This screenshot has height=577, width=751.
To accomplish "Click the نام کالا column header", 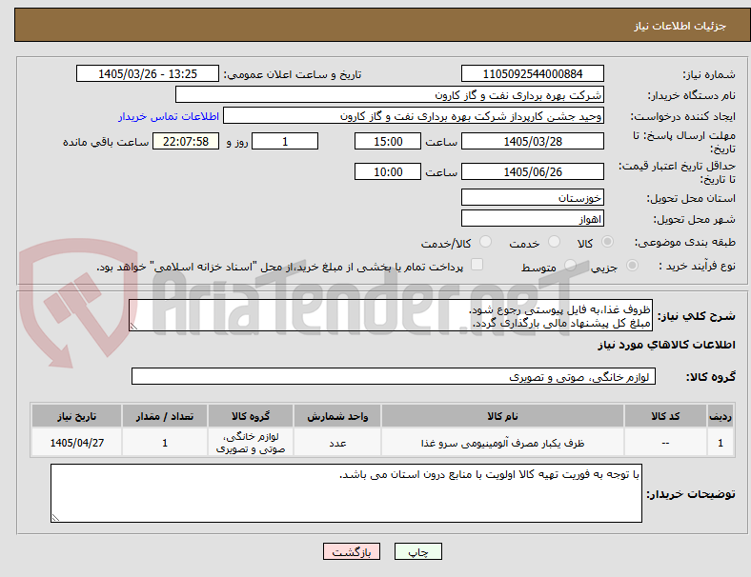I will click(x=502, y=416).
